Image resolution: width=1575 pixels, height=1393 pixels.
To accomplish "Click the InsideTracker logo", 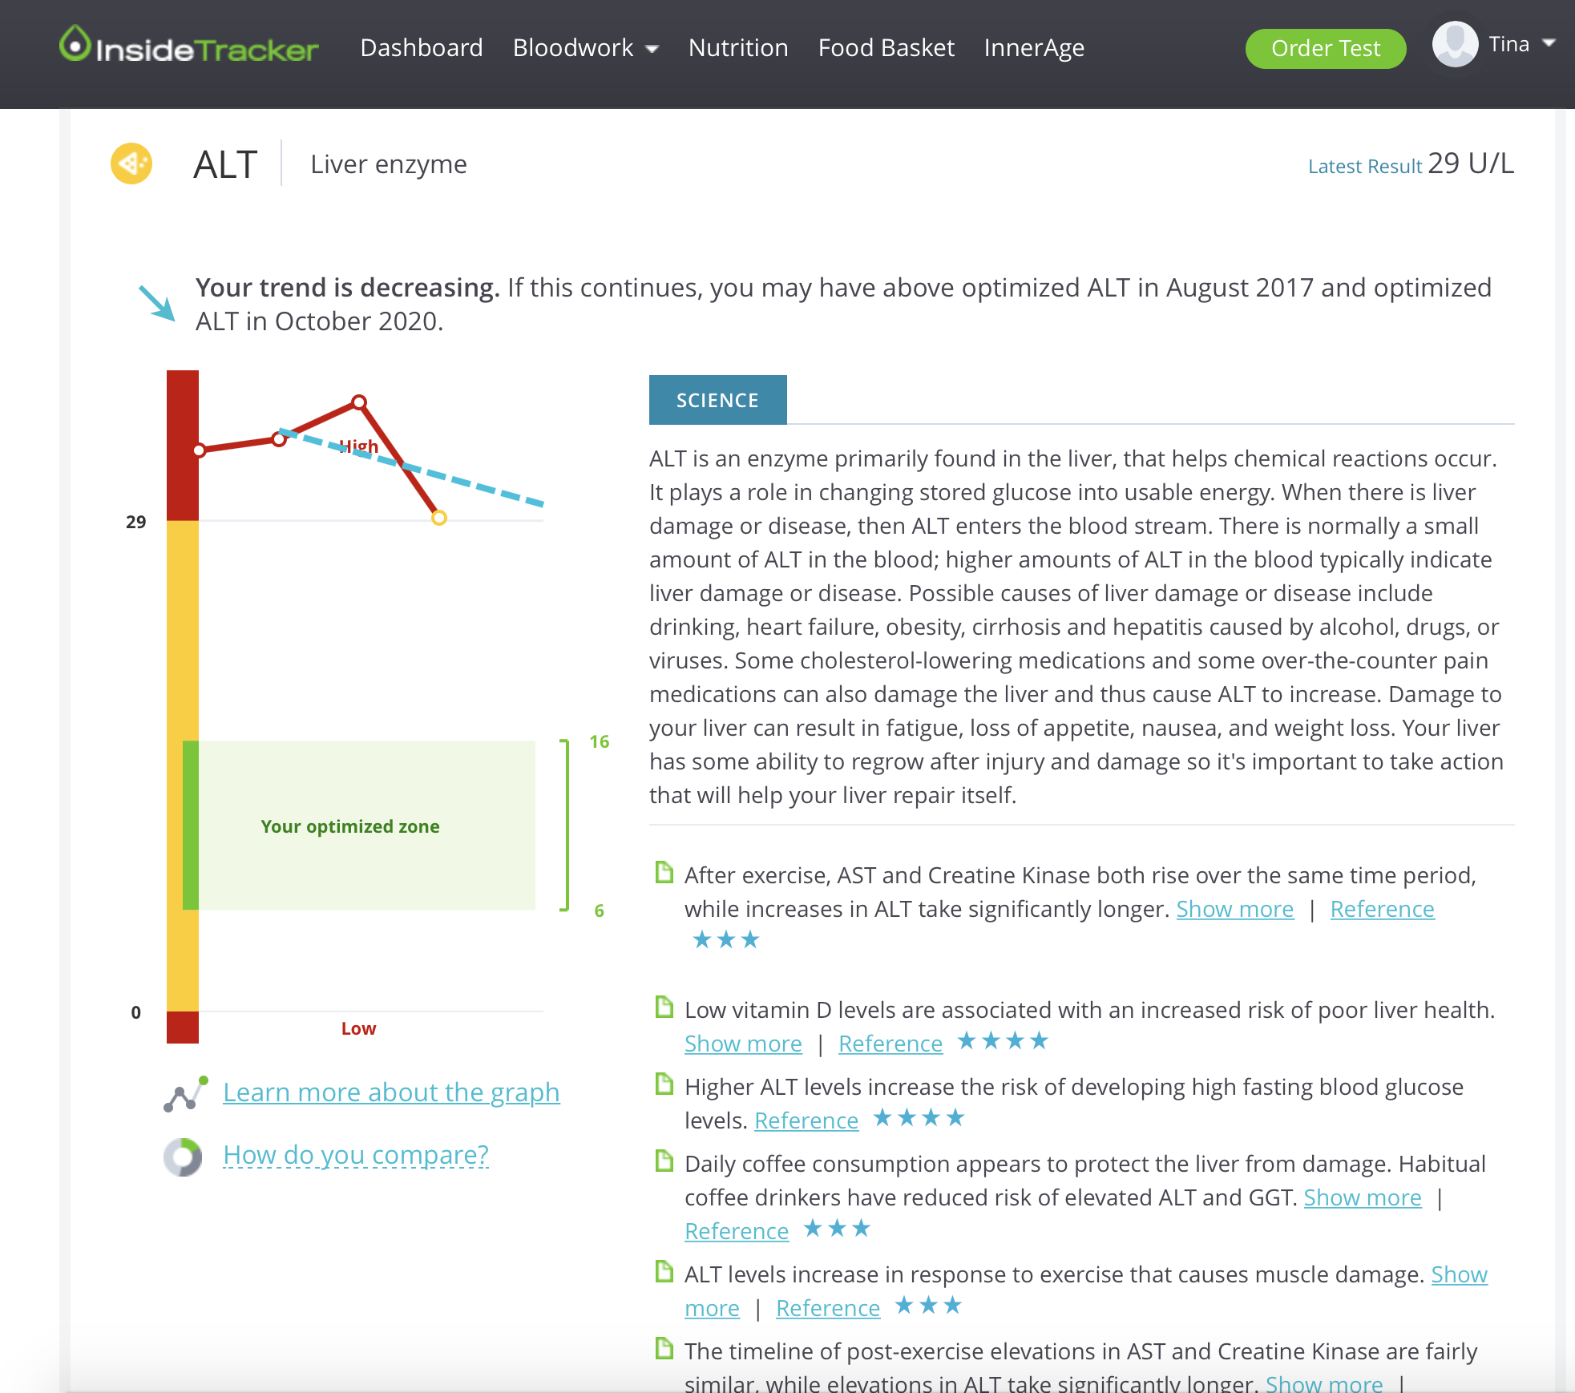I will pyautogui.click(x=188, y=46).
